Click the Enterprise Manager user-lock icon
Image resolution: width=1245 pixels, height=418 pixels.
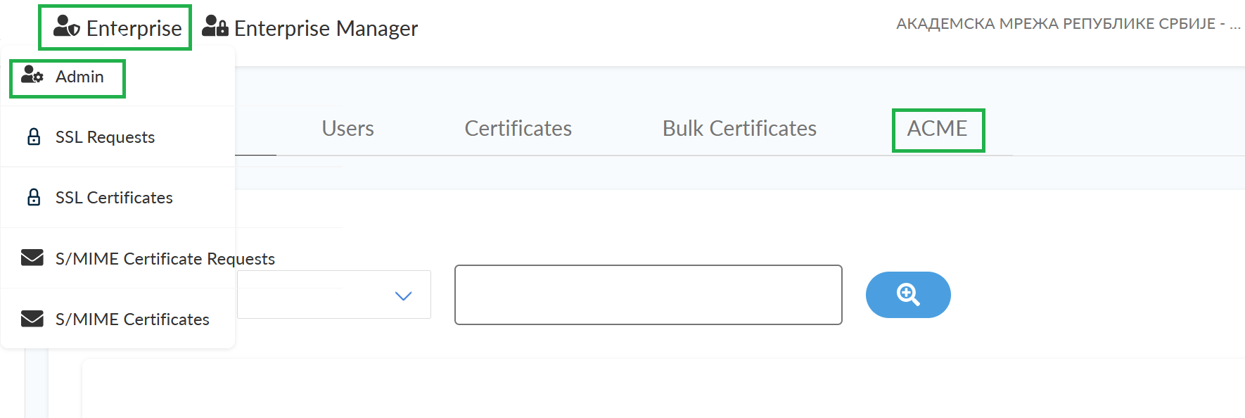[x=215, y=27]
